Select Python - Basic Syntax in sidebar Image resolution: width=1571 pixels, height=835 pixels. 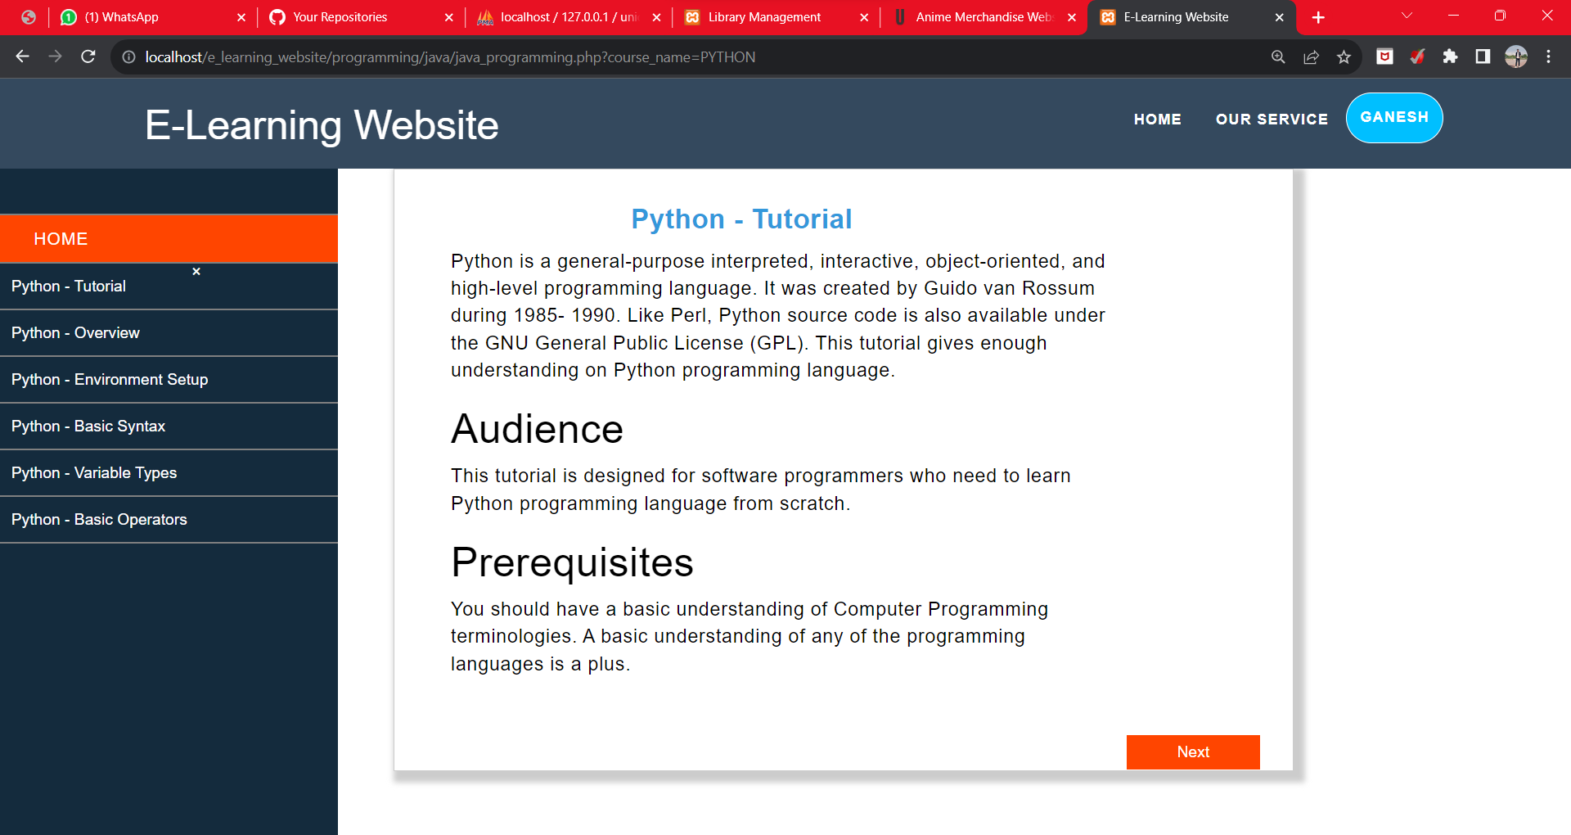tap(88, 426)
